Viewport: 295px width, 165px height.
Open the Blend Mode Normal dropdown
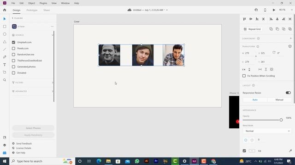[267, 131]
